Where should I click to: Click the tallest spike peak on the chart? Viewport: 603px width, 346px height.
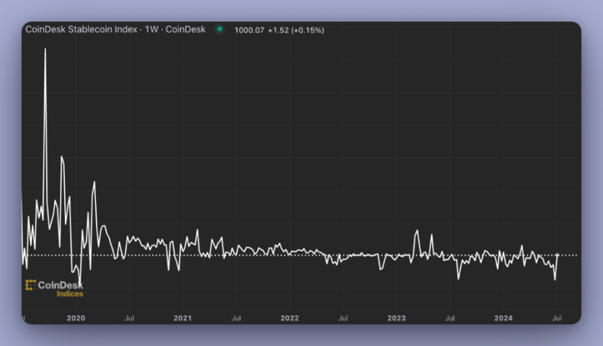coord(45,49)
